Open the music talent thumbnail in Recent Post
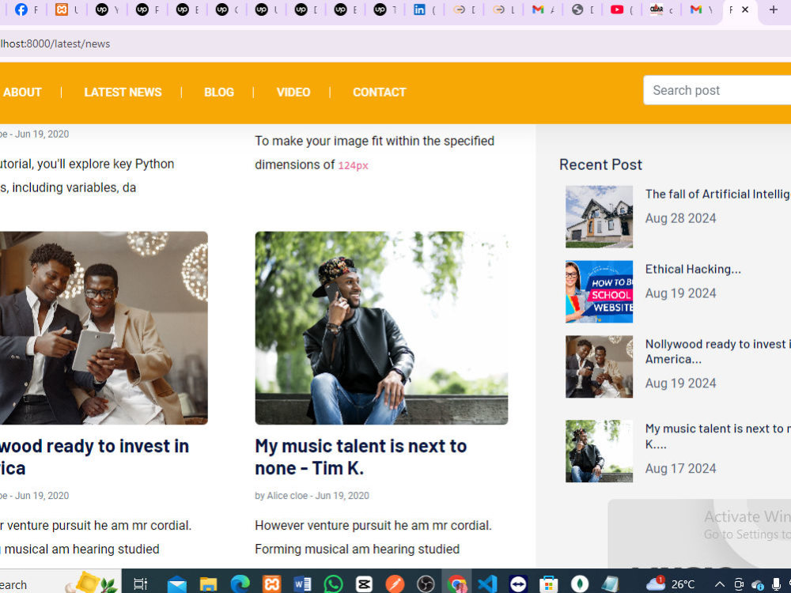 click(599, 451)
